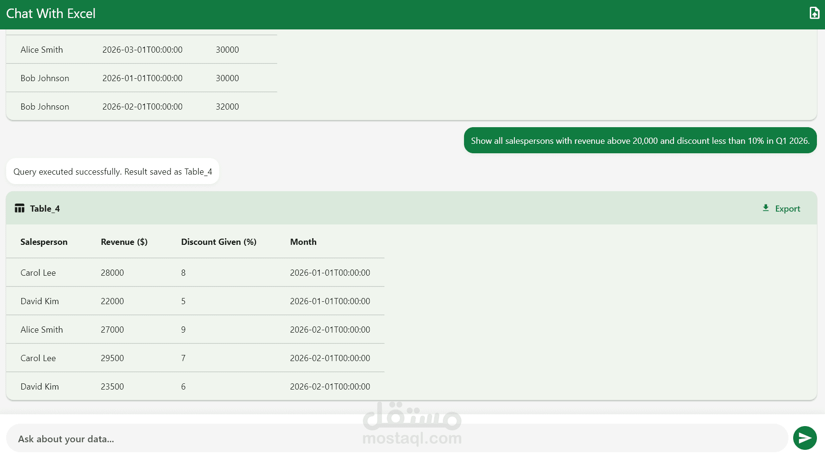The image size is (825, 456).
Task: Click the green send message button
Action: tap(805, 438)
